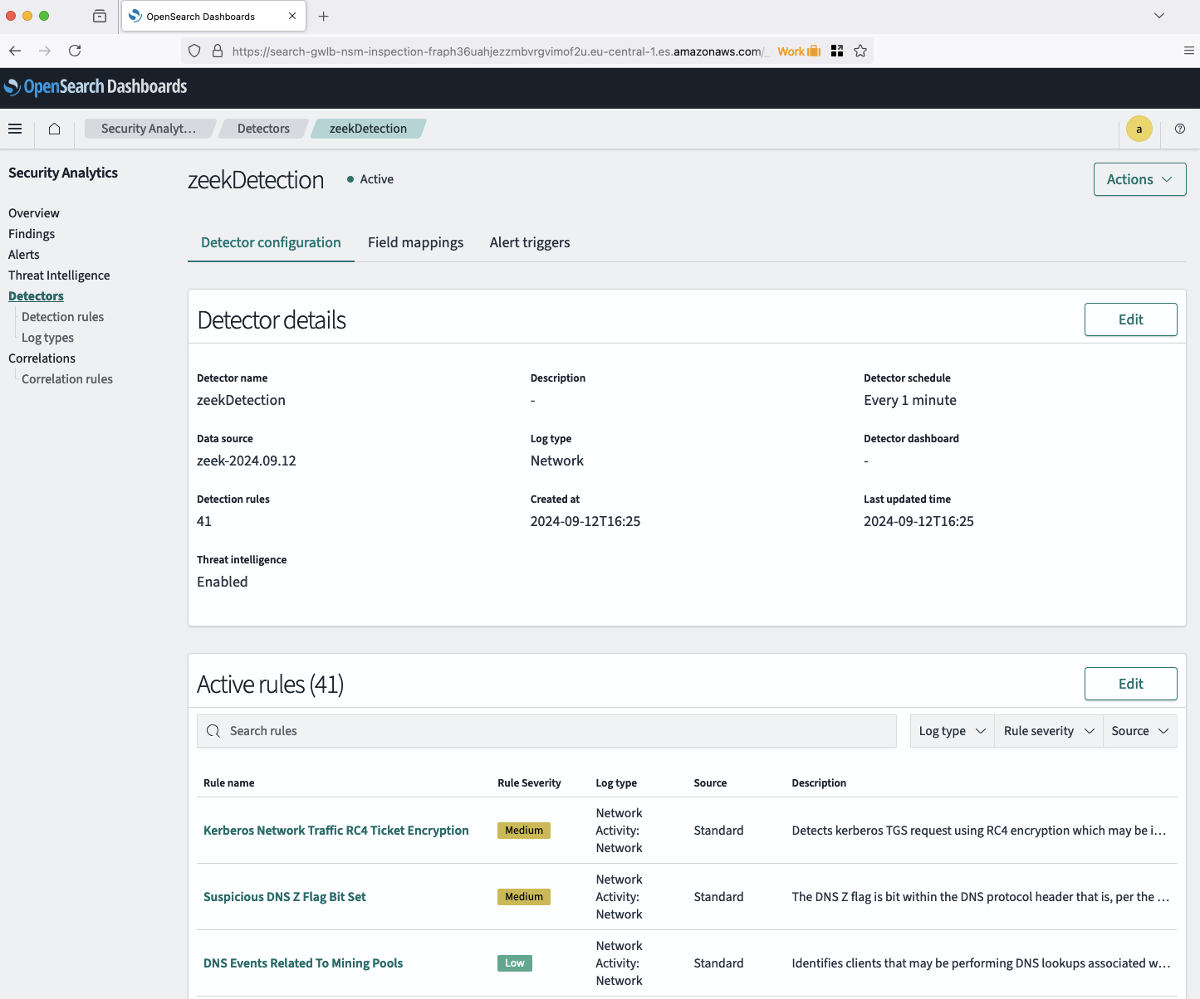Open the user avatar menu
1200x999 pixels.
[1139, 129]
